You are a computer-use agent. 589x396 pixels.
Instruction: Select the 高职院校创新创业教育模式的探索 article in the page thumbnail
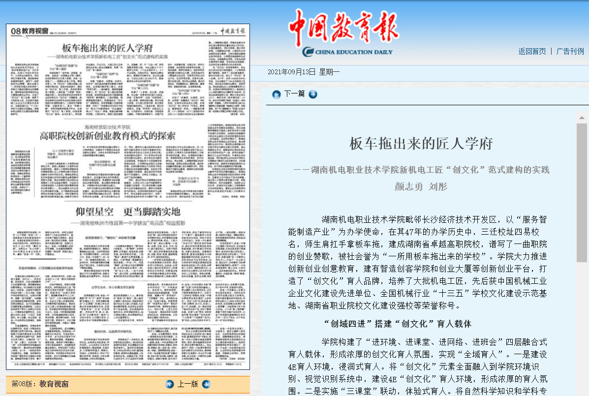tap(107, 135)
